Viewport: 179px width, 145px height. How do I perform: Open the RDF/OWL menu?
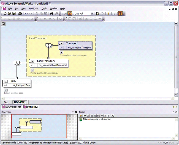click(34, 9)
